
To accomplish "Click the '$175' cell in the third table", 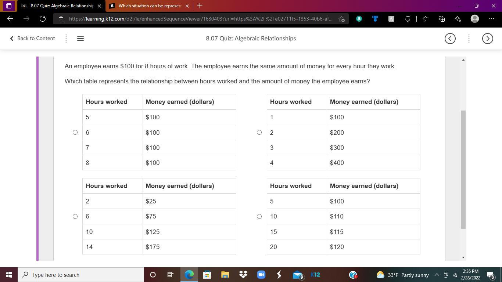I will 189,247.
